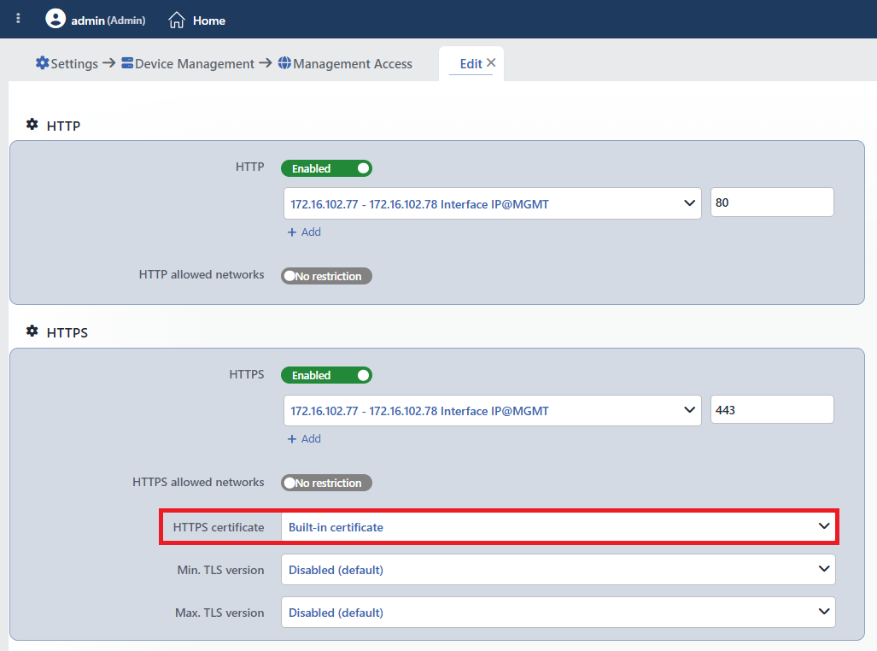
Task: Click the Settings gear icon in breadcrumb
Action: point(42,63)
